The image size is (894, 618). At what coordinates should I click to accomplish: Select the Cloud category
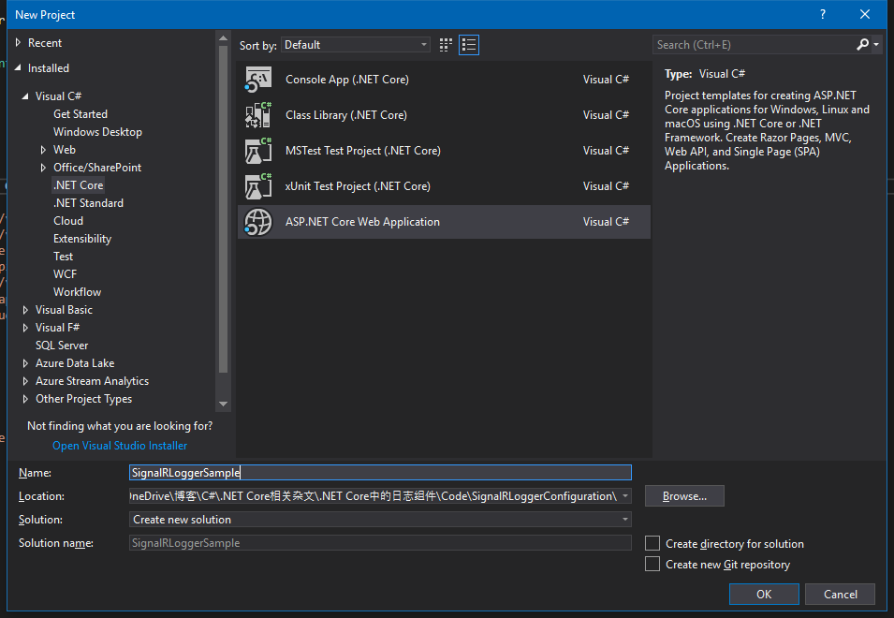click(x=68, y=221)
